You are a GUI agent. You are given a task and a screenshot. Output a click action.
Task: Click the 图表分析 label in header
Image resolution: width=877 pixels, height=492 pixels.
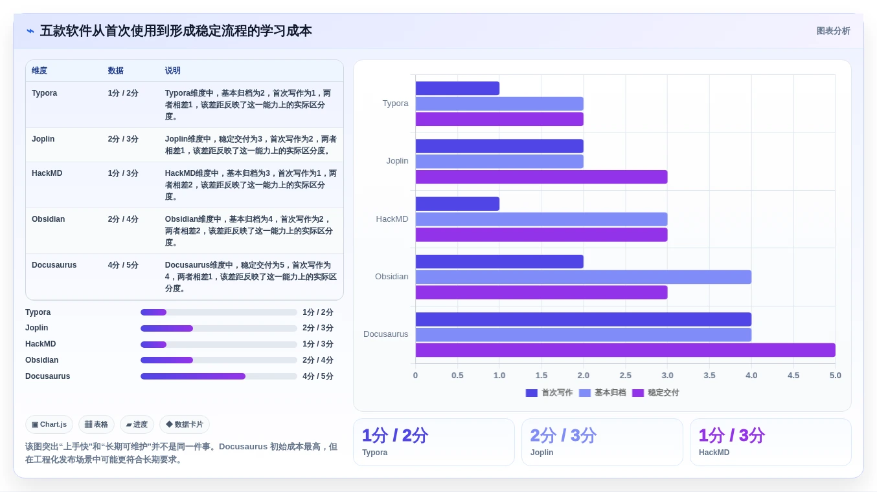click(x=833, y=31)
